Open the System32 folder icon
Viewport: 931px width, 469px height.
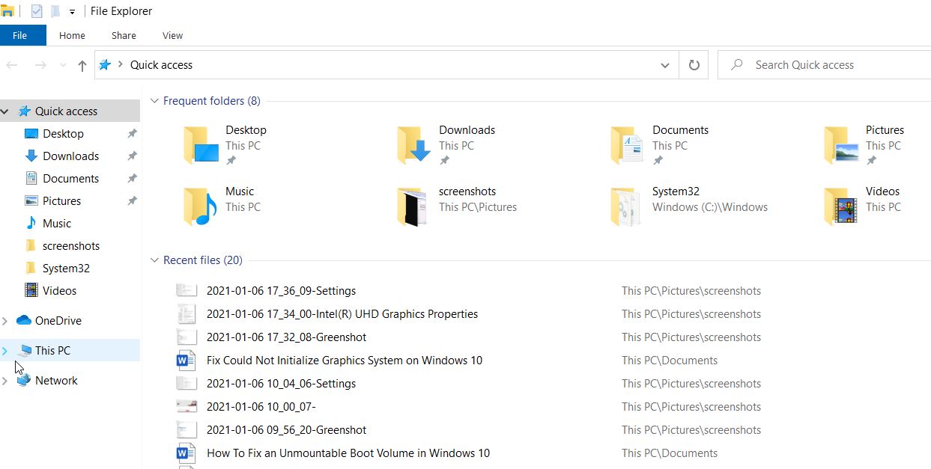(626, 206)
